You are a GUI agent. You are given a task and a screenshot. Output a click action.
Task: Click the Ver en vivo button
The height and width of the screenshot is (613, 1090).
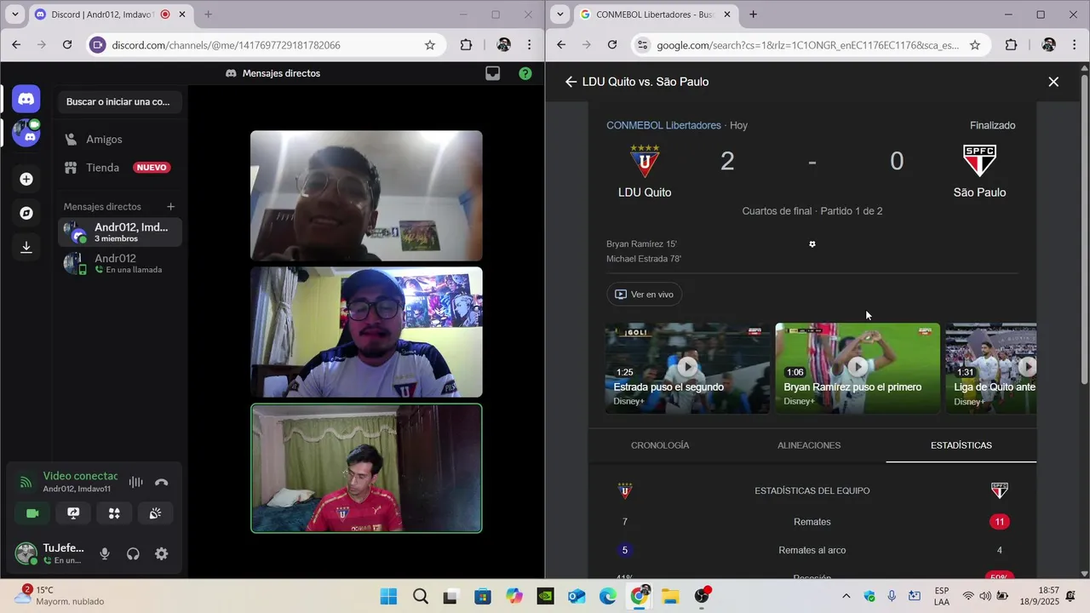[644, 295]
